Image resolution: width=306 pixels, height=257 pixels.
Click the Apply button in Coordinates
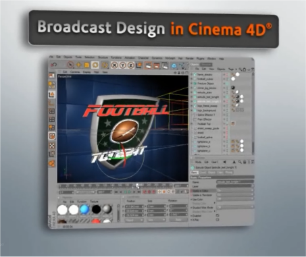[178, 220]
